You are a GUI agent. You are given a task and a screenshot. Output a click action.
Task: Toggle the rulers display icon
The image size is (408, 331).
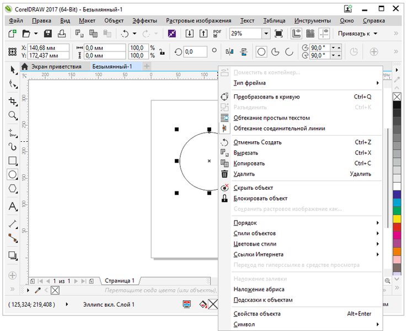point(297,34)
